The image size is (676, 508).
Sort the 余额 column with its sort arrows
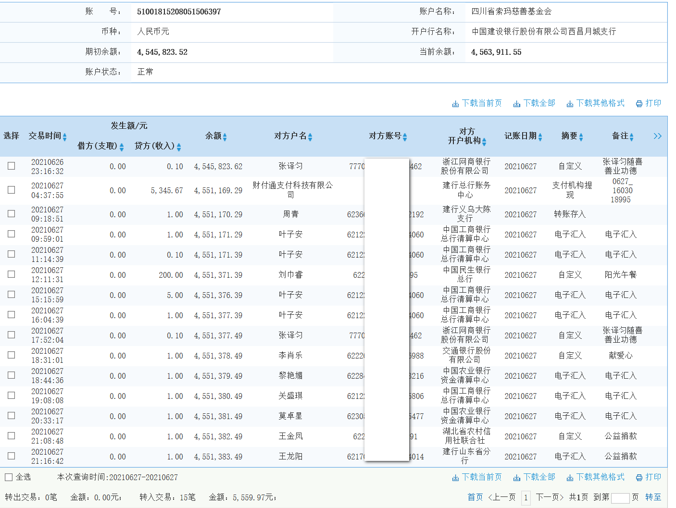point(225,136)
